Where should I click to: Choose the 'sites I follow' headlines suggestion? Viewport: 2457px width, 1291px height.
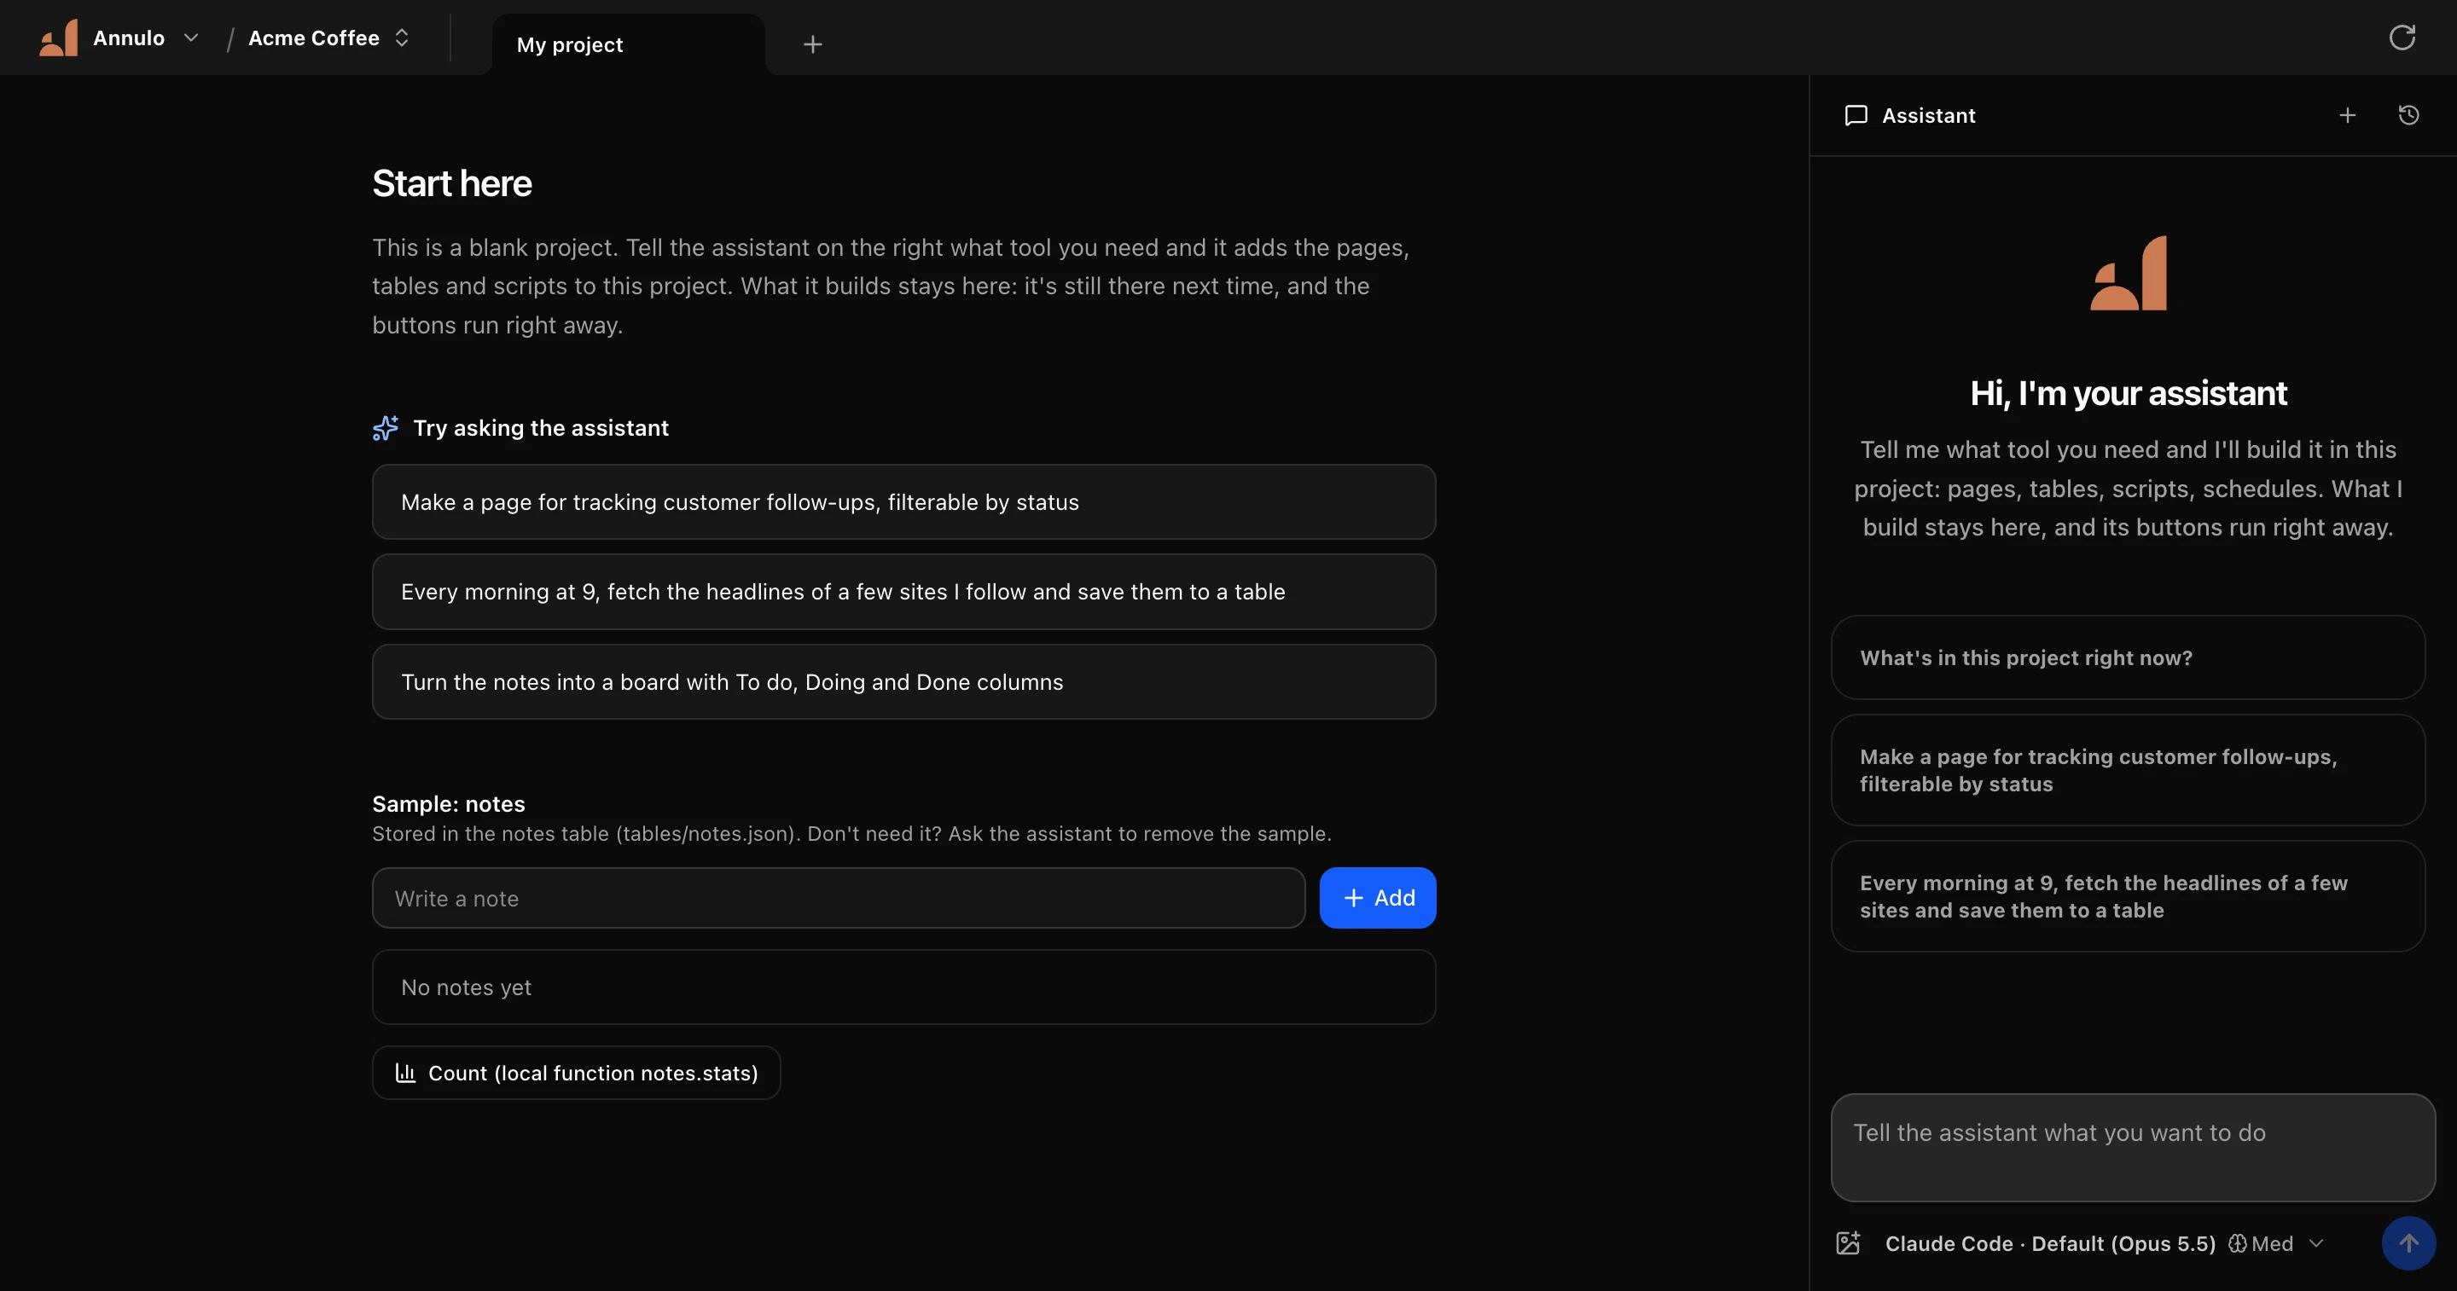[903, 592]
